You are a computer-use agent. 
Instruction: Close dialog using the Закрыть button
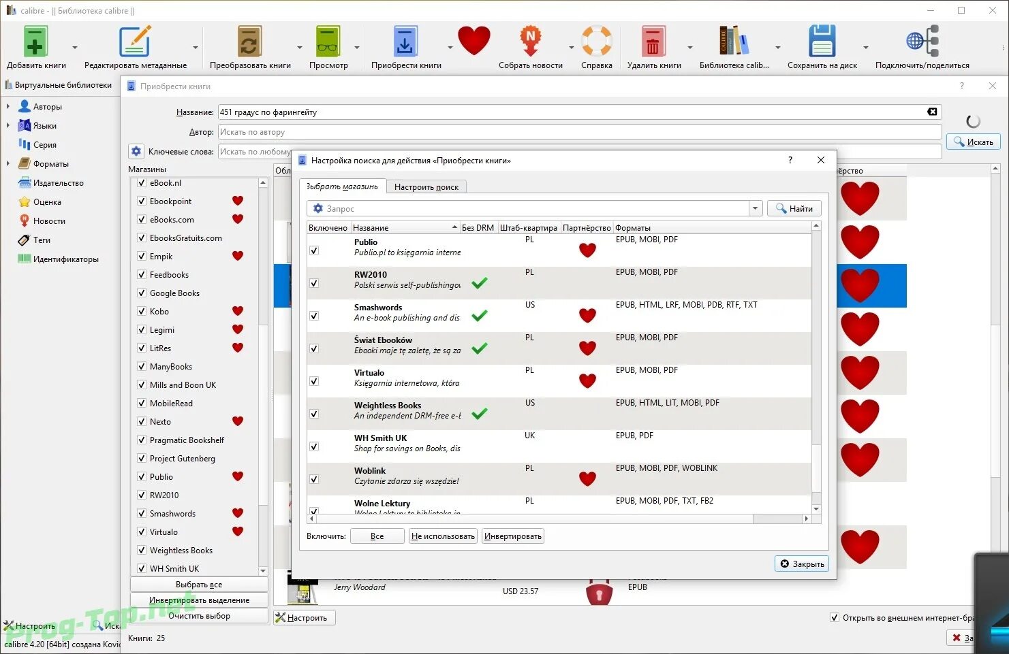coord(802,563)
